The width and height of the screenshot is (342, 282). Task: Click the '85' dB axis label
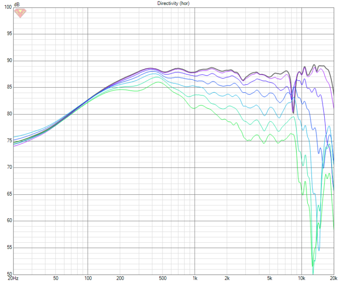tap(9, 87)
